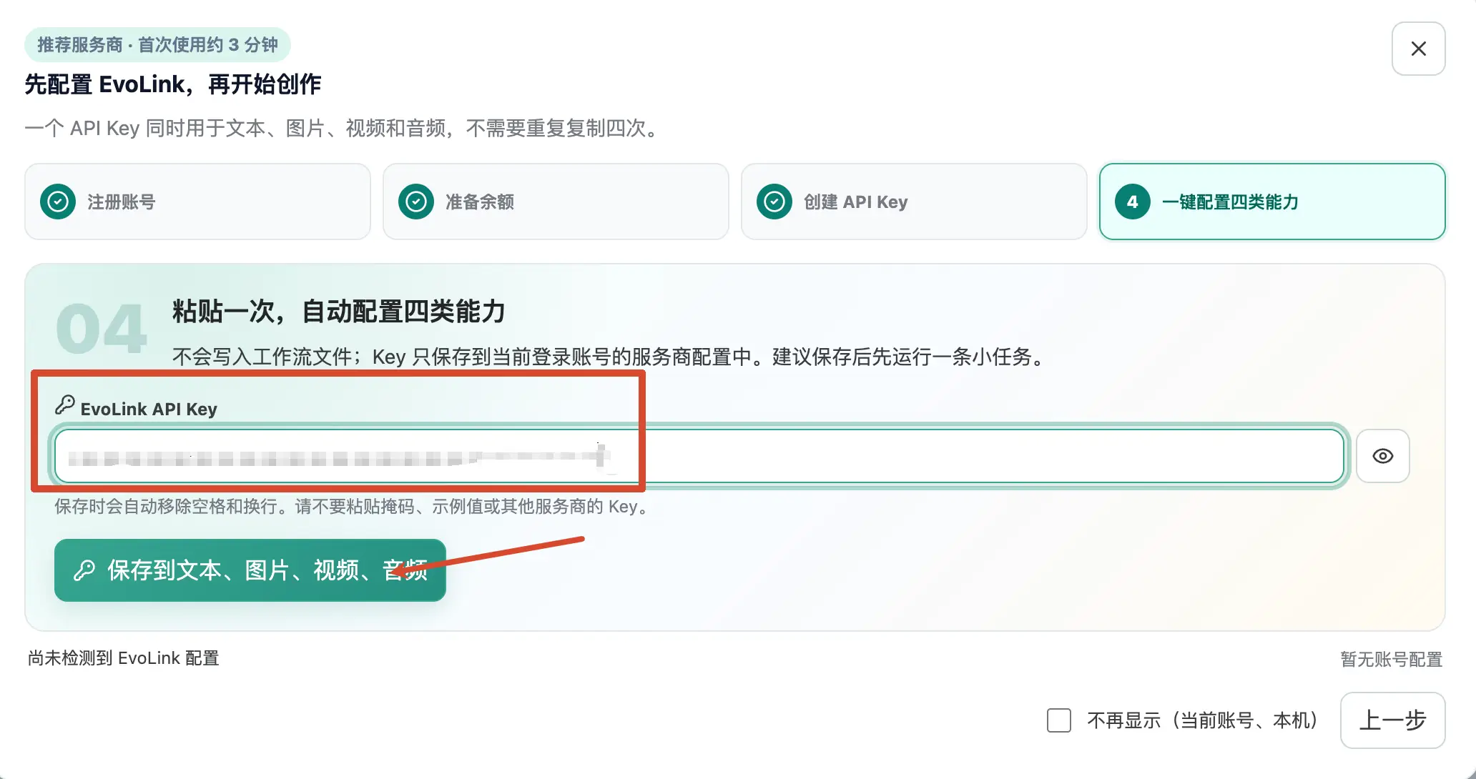Viewport: 1476px width, 779px height.
Task: Select the 一键配置四类能力 step
Action: coord(1272,202)
